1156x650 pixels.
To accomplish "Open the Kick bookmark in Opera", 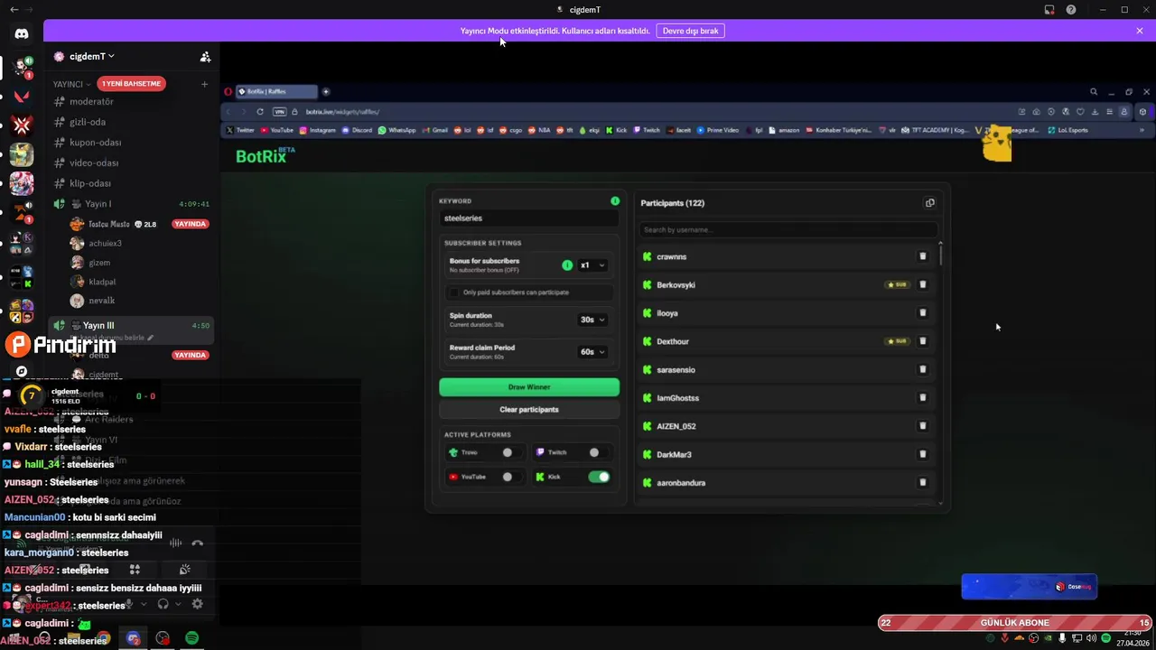I will (x=616, y=130).
